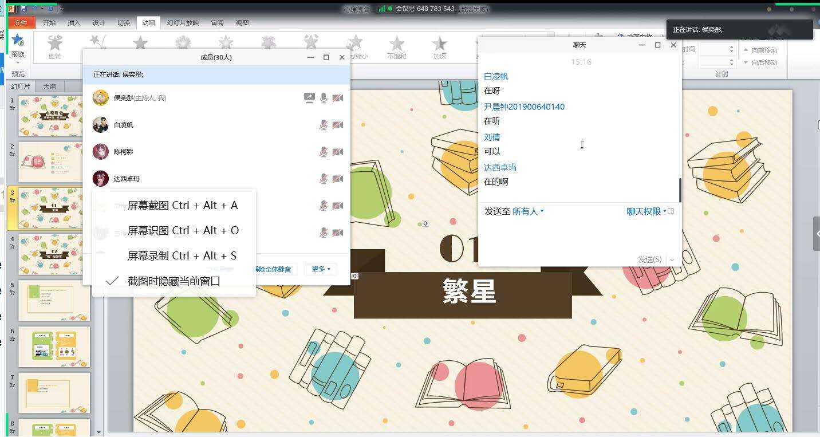Select the 加深 animation effect

(x=439, y=46)
